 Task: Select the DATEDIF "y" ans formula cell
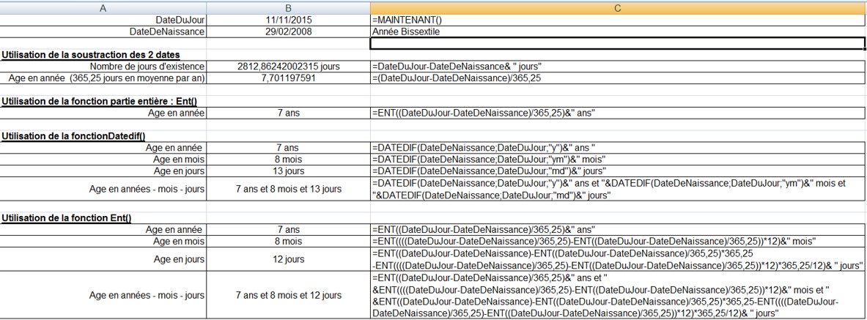click(x=618, y=148)
